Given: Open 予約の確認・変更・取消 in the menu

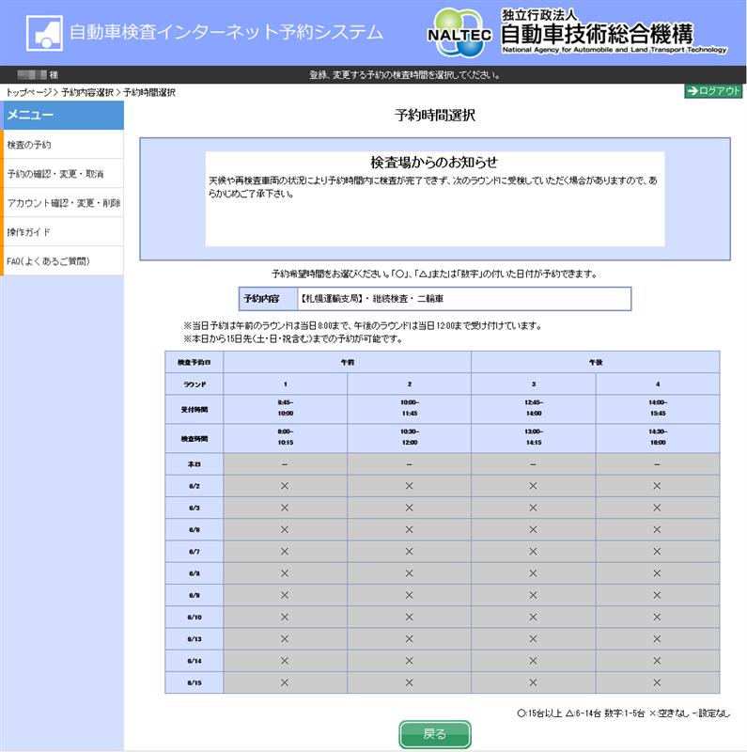Looking at the screenshot, I should coord(63,174).
